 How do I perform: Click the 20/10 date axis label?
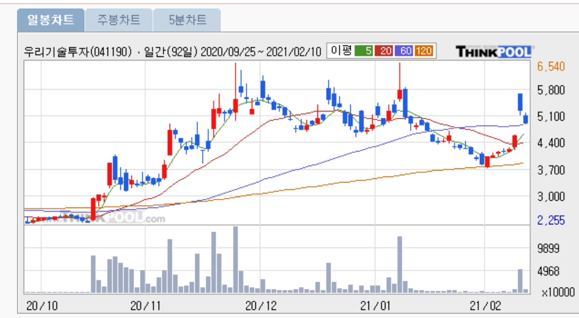click(x=42, y=306)
